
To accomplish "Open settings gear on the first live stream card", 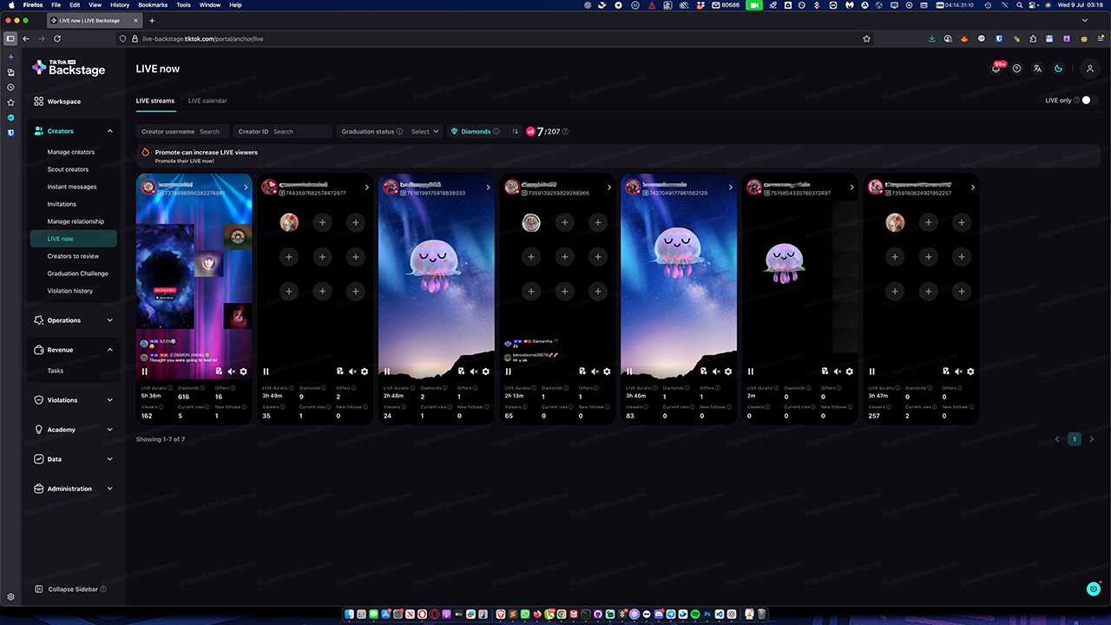I will coord(243,372).
